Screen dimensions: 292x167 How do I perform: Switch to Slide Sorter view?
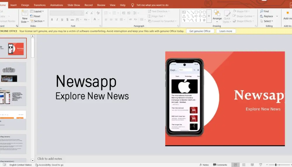(x=244, y=165)
